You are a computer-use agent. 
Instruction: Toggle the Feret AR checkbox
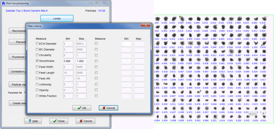click(x=37, y=78)
